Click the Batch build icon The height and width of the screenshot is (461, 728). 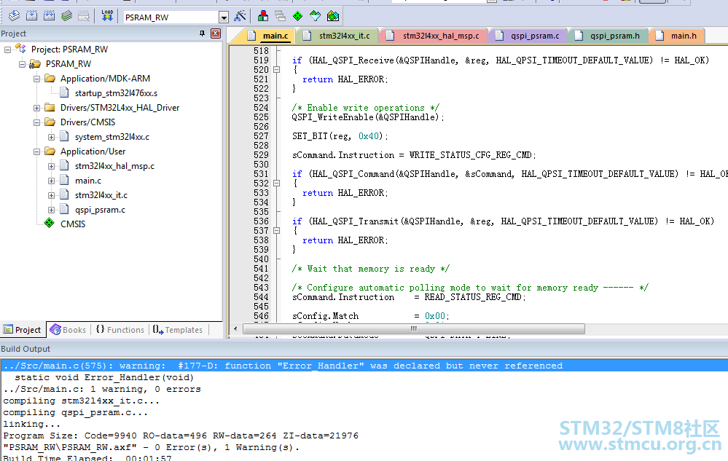[x=67, y=16]
